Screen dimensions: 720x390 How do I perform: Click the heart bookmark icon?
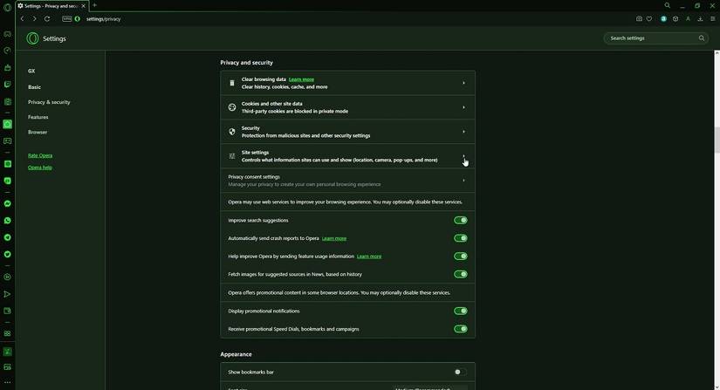[x=648, y=19]
